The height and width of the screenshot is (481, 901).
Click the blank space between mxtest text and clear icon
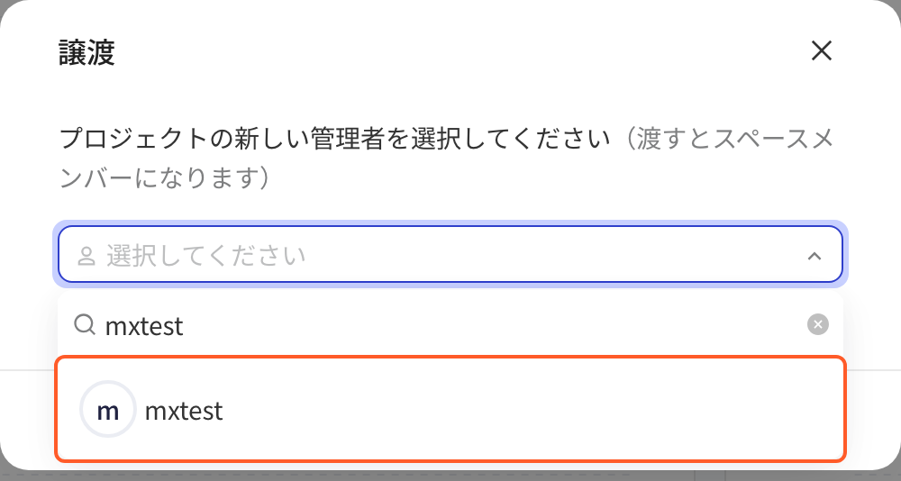(x=494, y=325)
